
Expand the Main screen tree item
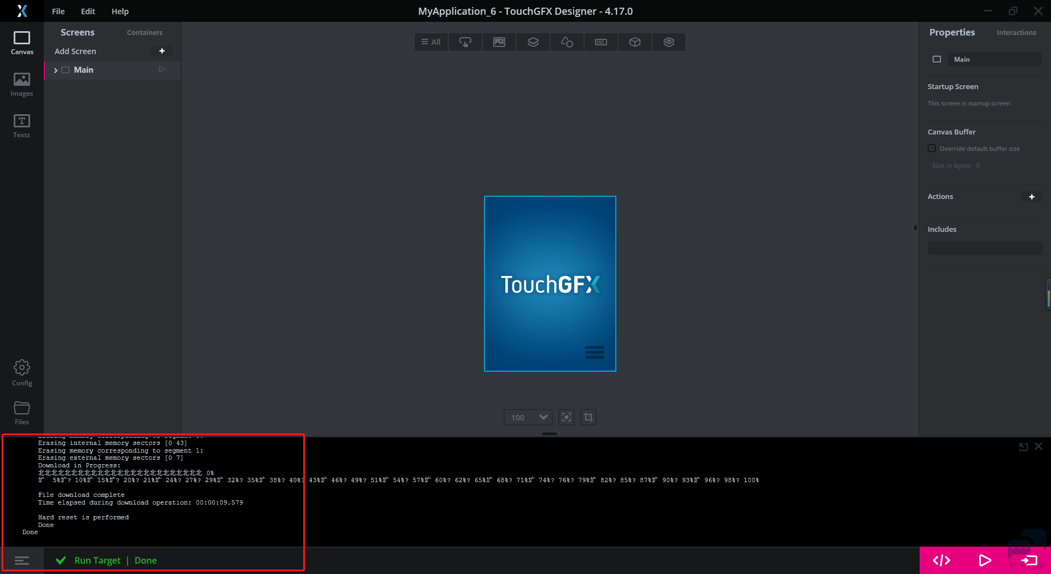tap(55, 70)
